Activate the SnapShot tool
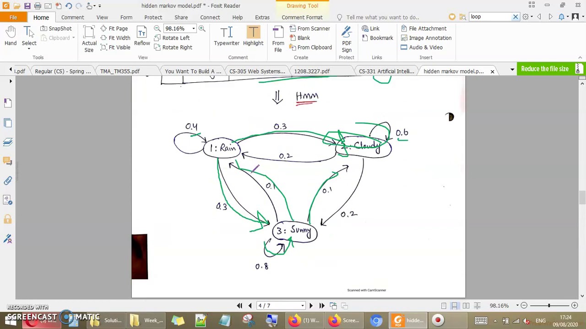The height and width of the screenshot is (329, 586). coord(56,28)
